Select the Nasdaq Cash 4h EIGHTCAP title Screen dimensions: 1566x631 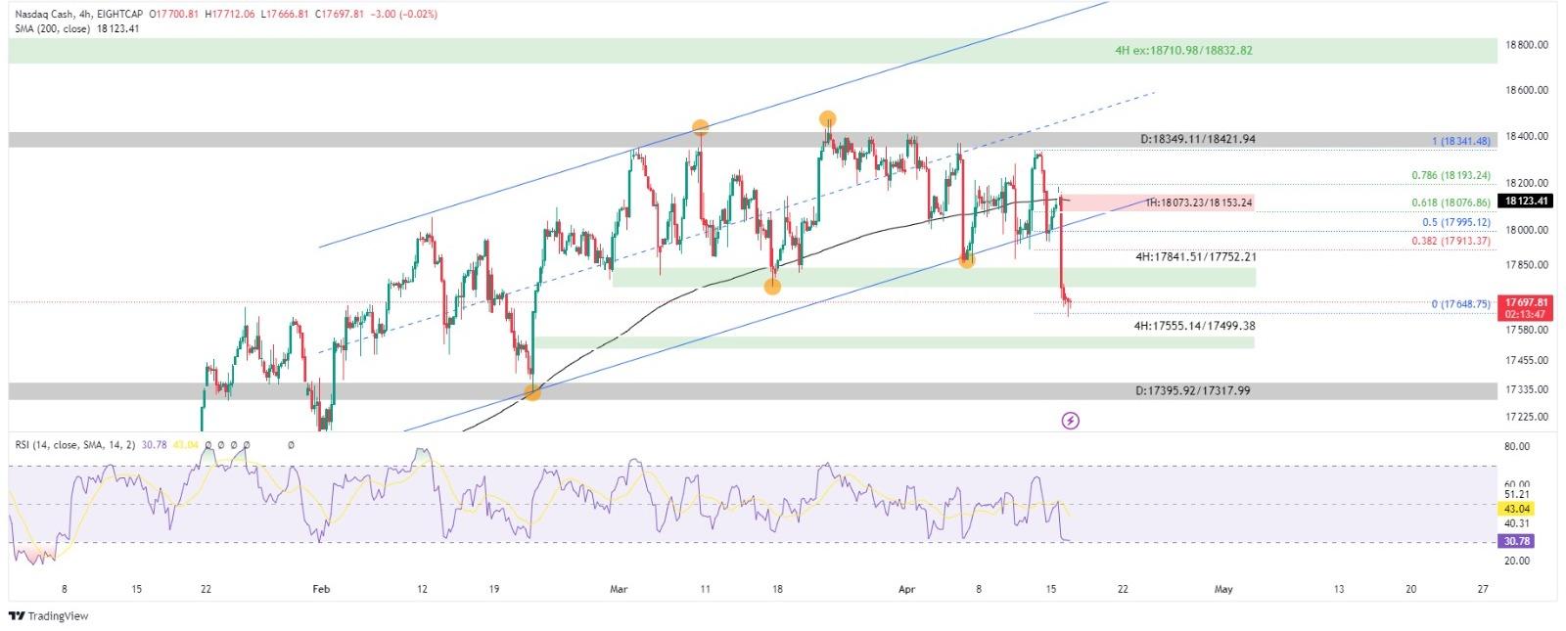click(x=78, y=15)
